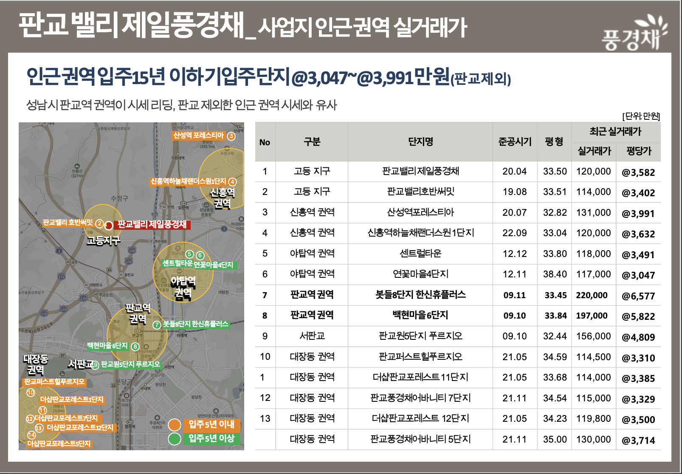Screen dimensions: 682x474
Task: Click the 서판교 label on the map
Action: click(80, 364)
